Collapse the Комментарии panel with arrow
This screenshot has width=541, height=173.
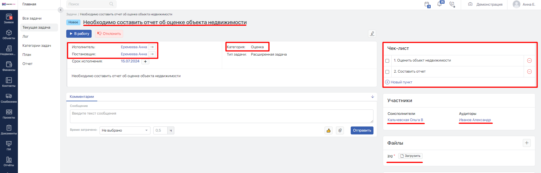(373, 97)
